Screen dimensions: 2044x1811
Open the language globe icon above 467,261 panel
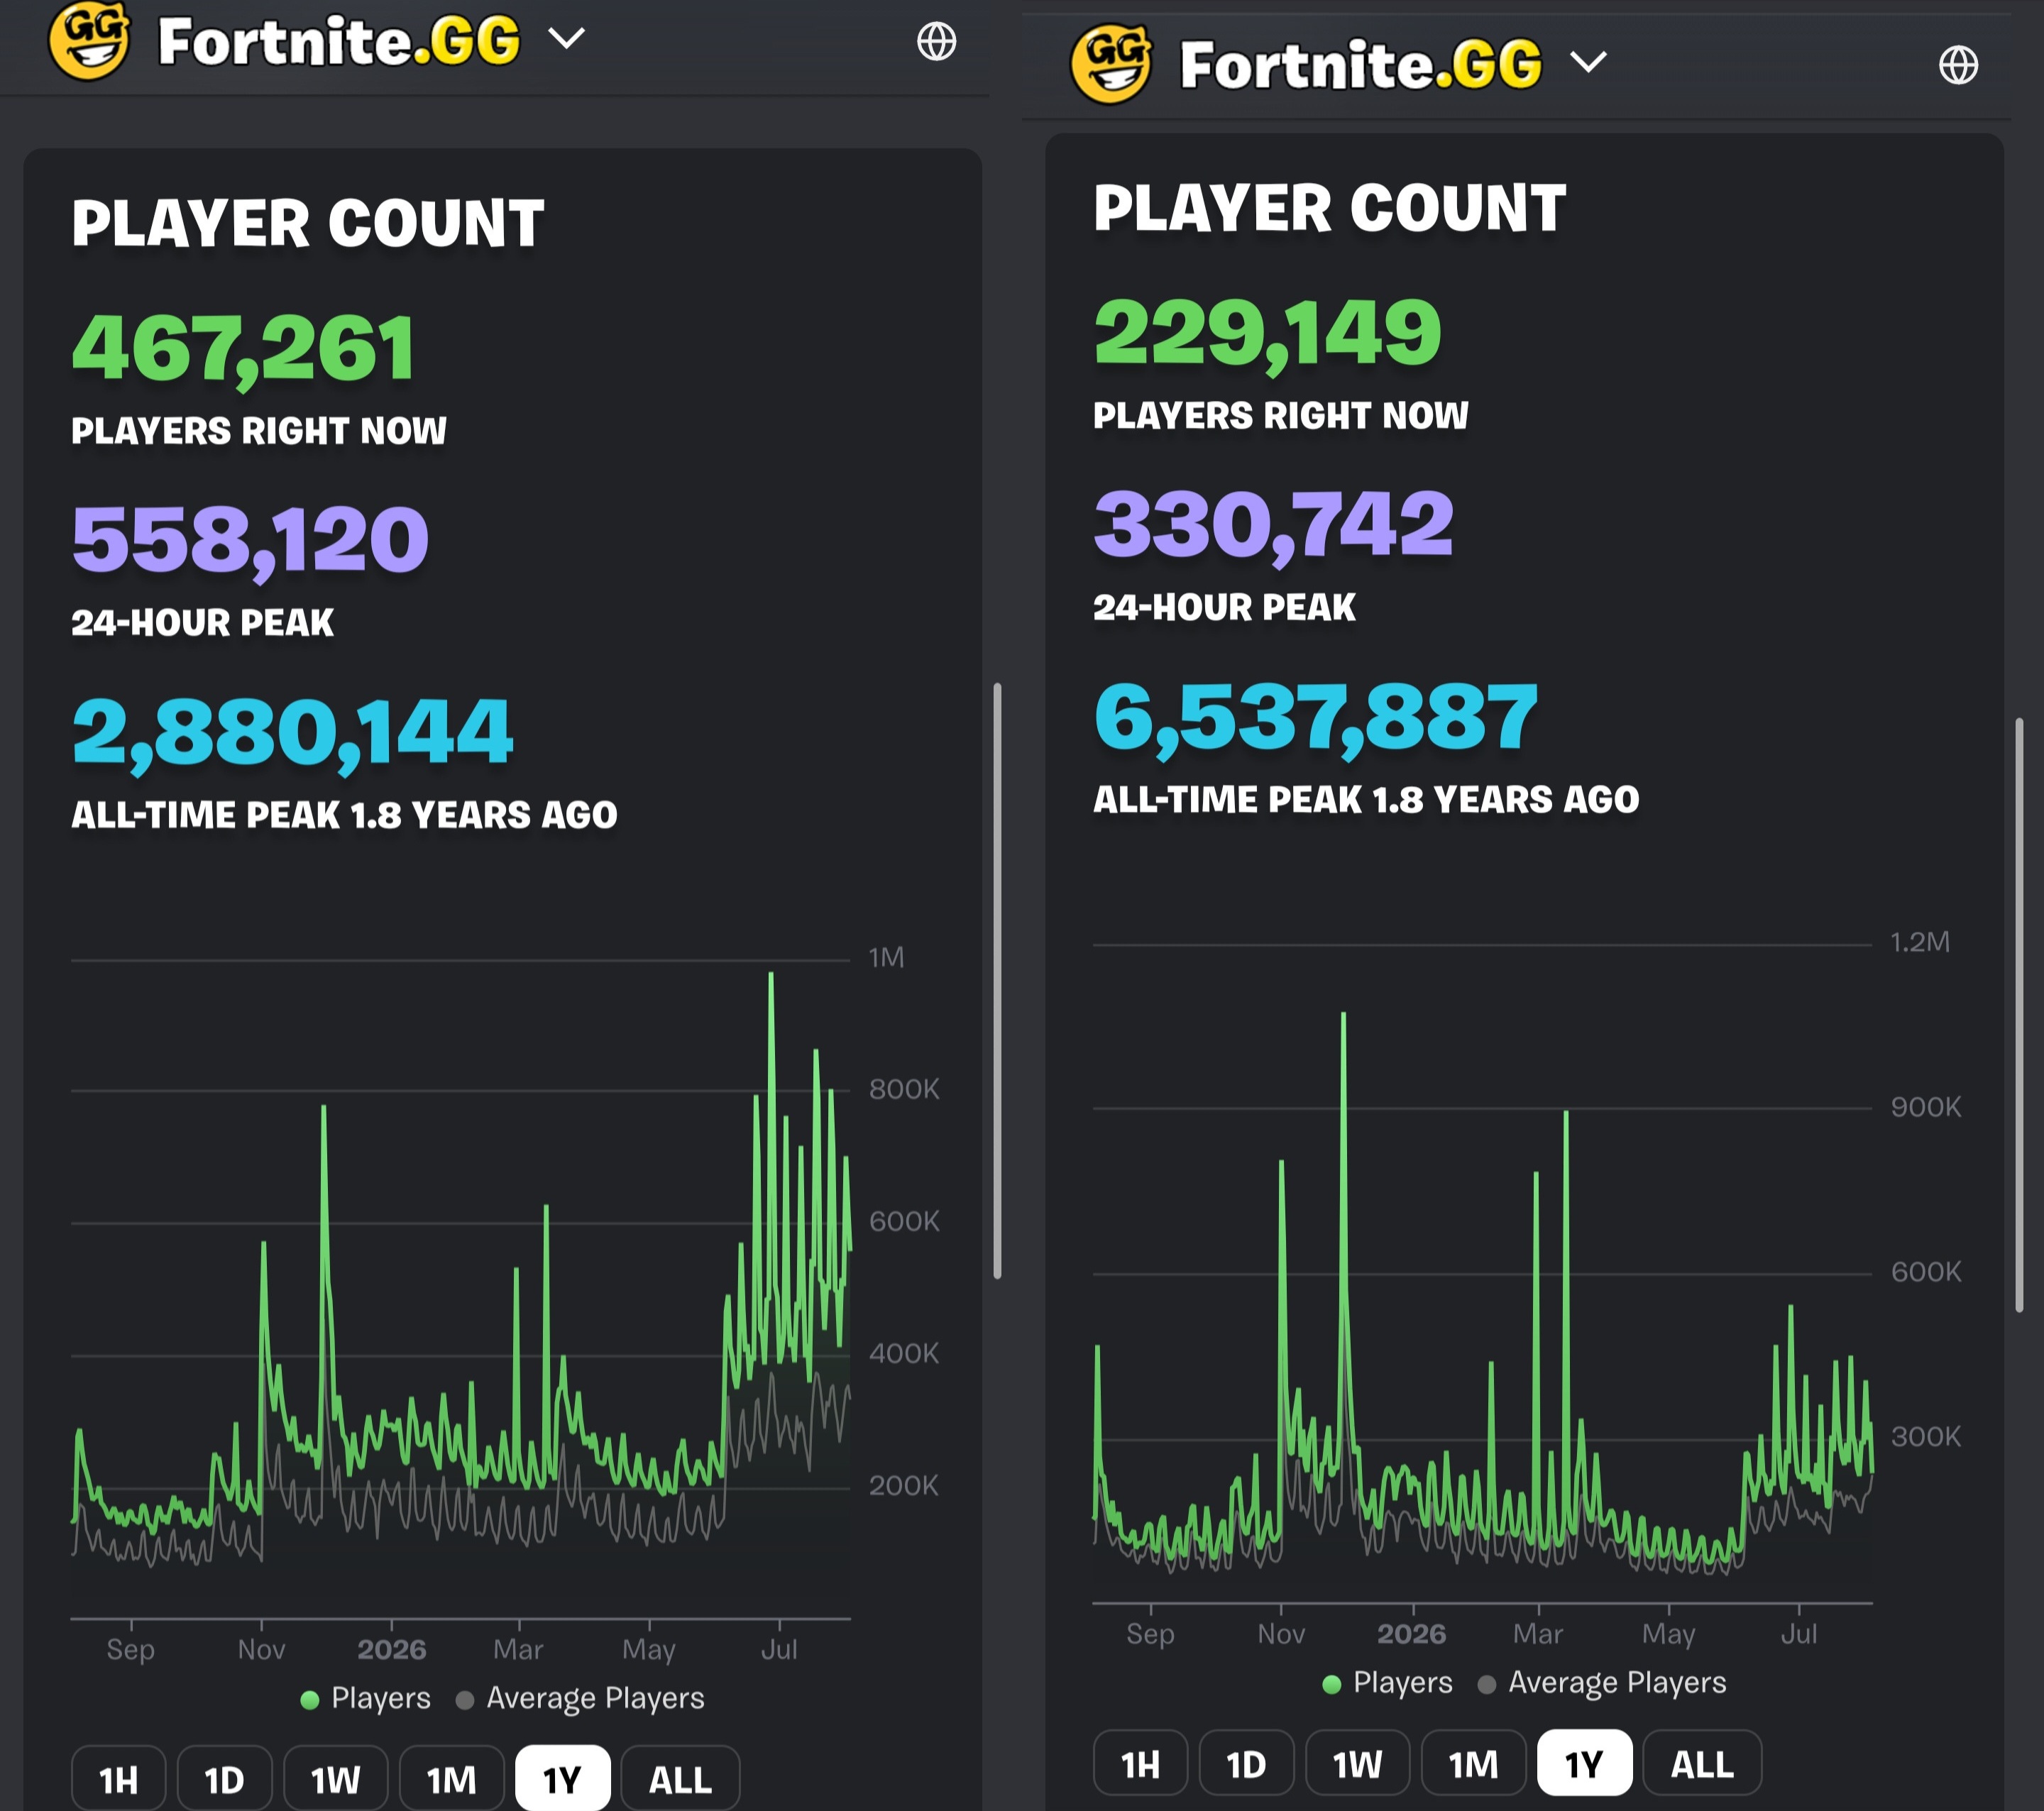tap(936, 41)
